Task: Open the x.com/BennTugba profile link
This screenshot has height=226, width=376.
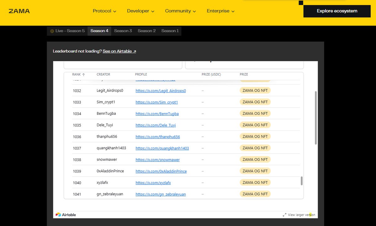Action: pos(157,114)
